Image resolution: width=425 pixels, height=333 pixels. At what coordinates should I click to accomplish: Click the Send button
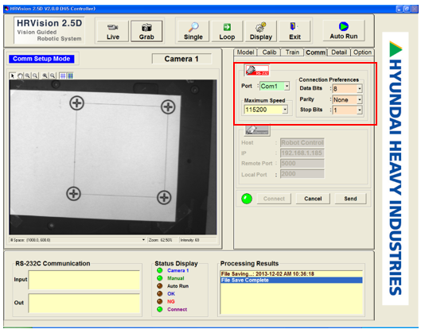[x=350, y=199]
